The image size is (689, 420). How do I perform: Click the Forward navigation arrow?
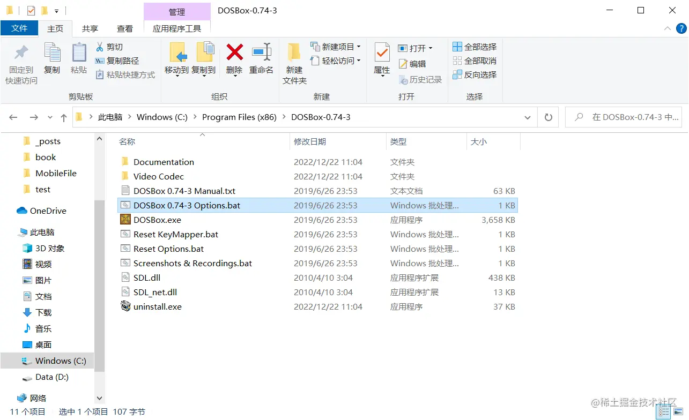pos(34,117)
